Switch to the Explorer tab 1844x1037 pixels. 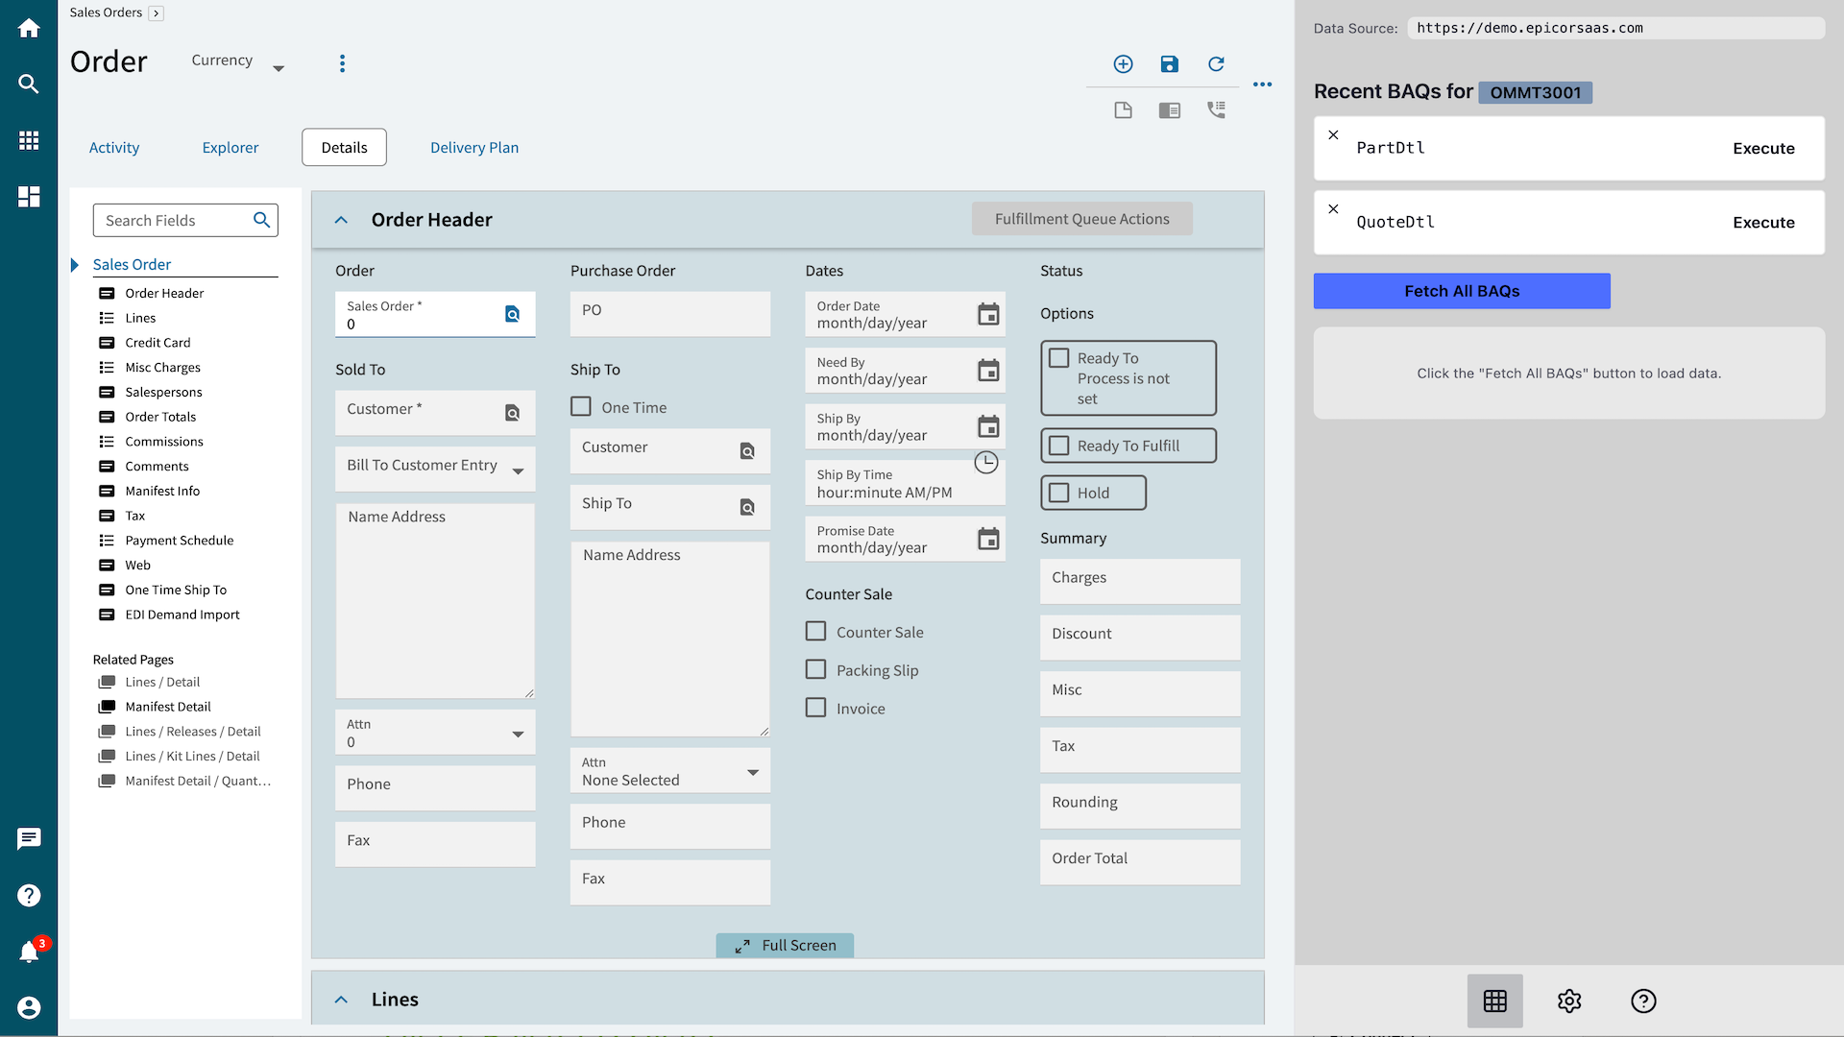[x=230, y=148]
